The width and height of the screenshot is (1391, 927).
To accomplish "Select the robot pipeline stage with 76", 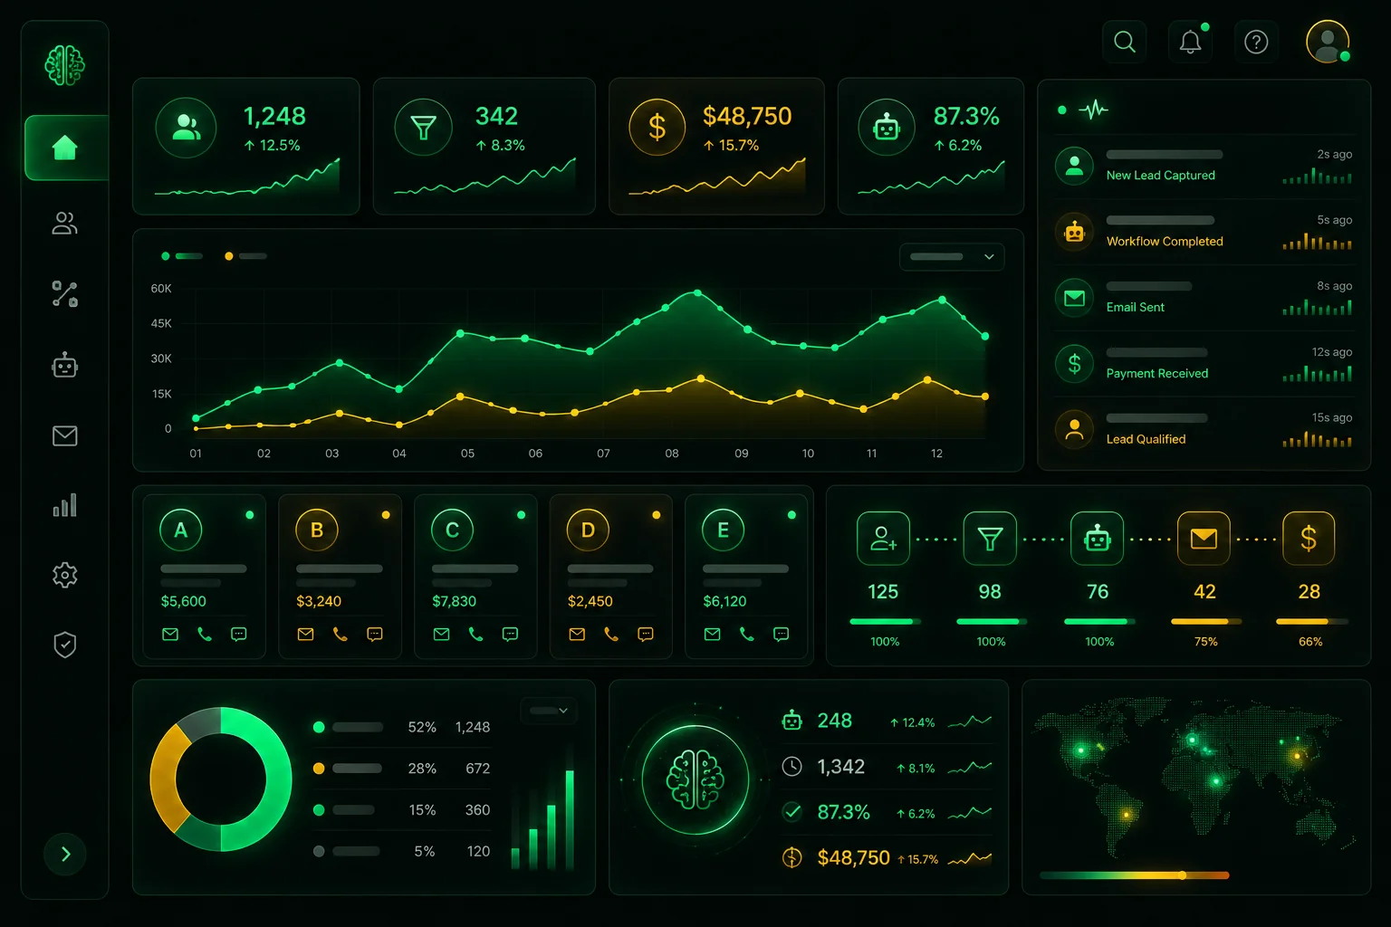I will [x=1097, y=539].
